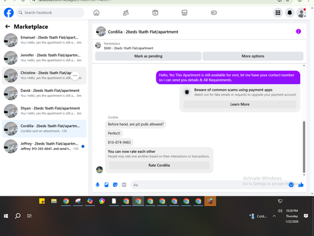The width and height of the screenshot is (314, 236).
Task: Click in the Search Facebook field
Action: pos(50,13)
